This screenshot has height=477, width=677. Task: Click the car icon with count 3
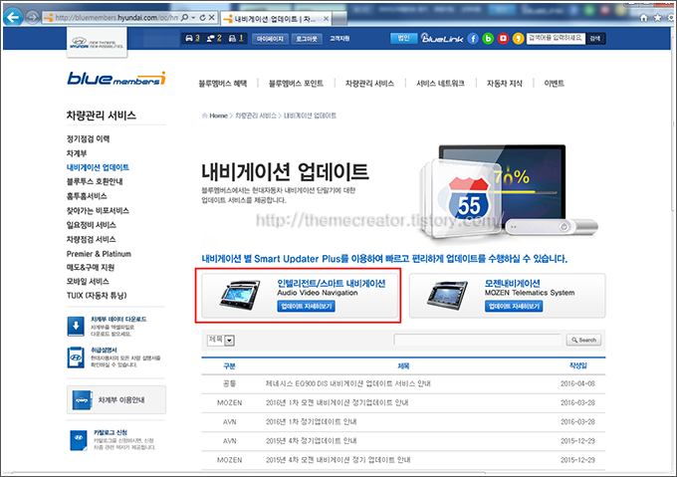(x=192, y=39)
